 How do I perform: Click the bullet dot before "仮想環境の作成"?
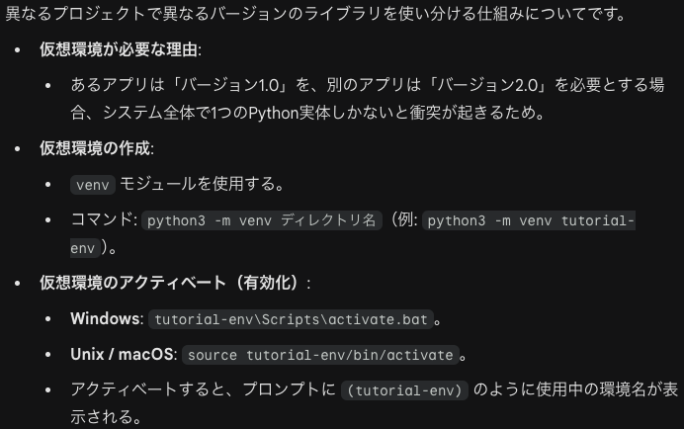(x=18, y=150)
